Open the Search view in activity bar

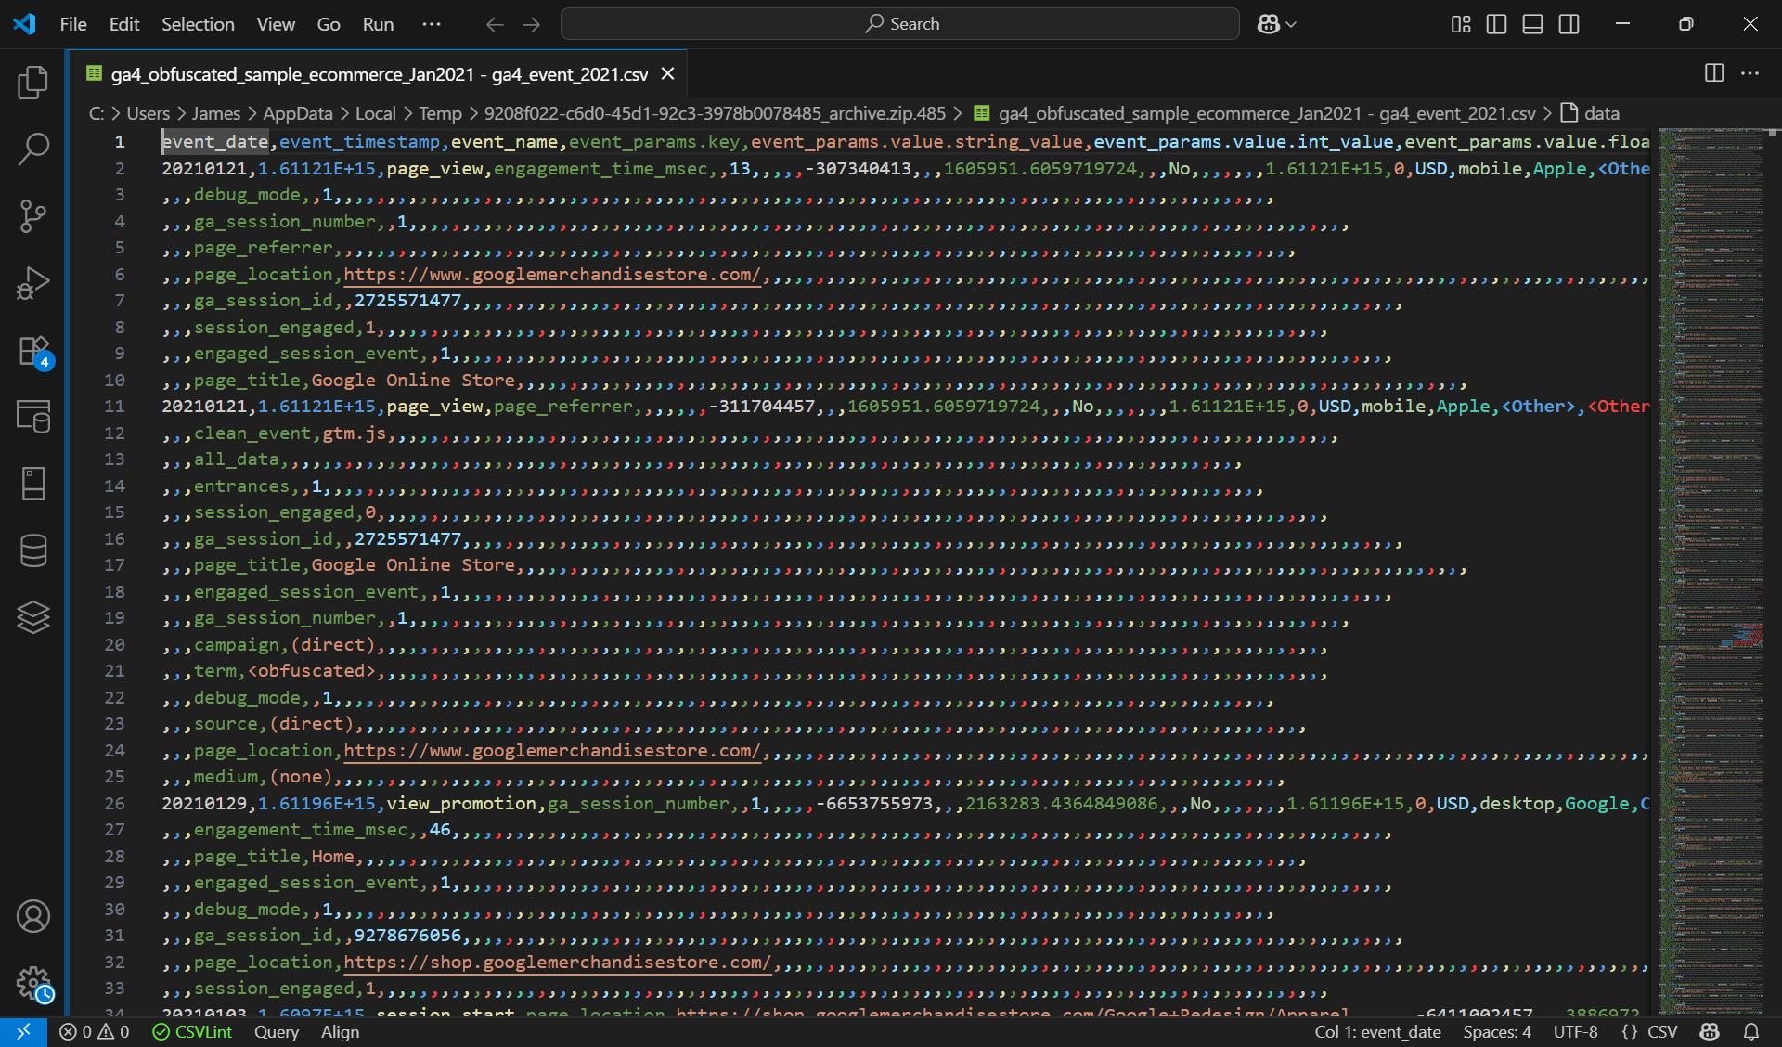pyautogui.click(x=33, y=149)
